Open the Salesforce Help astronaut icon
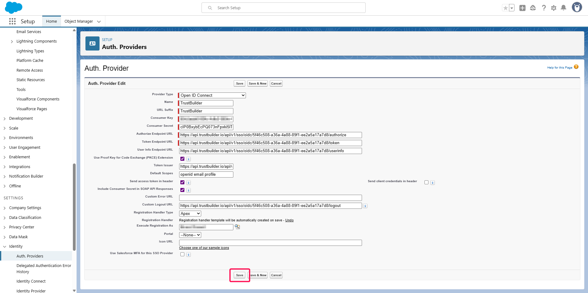 (533, 8)
